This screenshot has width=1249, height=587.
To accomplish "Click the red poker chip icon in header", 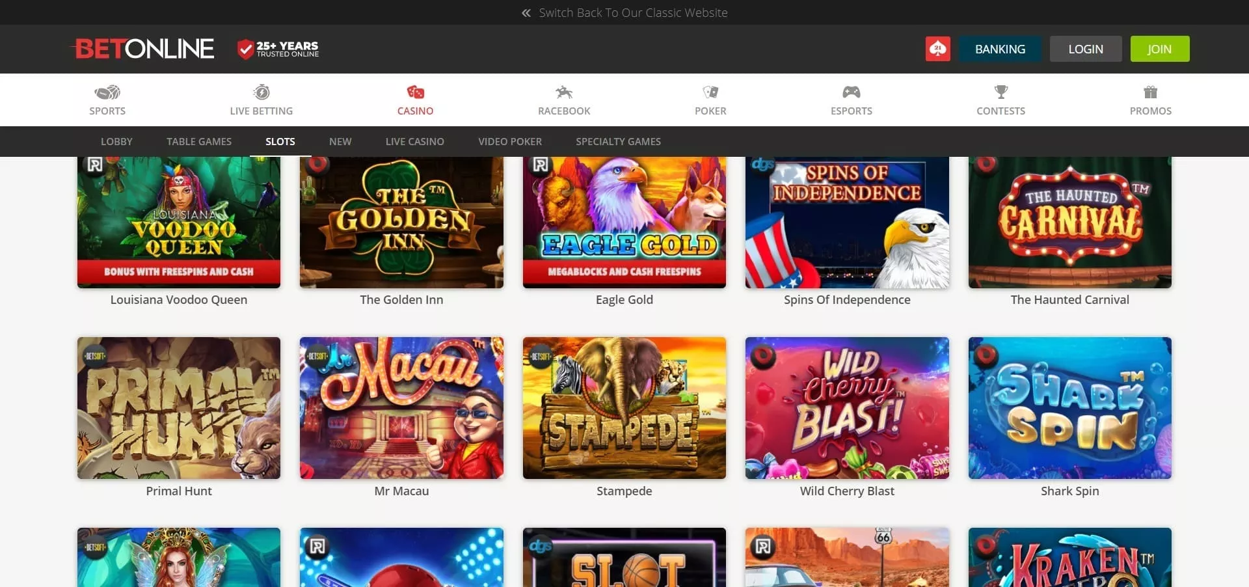I will (937, 49).
